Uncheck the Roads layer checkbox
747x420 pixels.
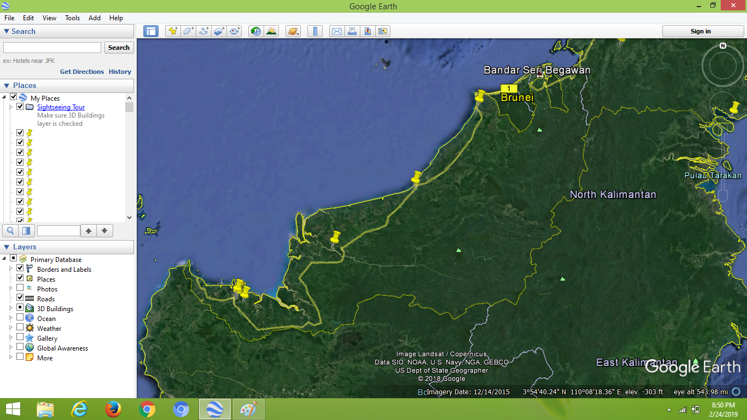tap(20, 298)
